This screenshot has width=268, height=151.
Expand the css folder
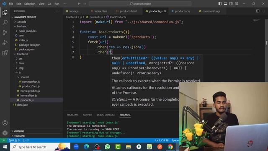[36, 59]
